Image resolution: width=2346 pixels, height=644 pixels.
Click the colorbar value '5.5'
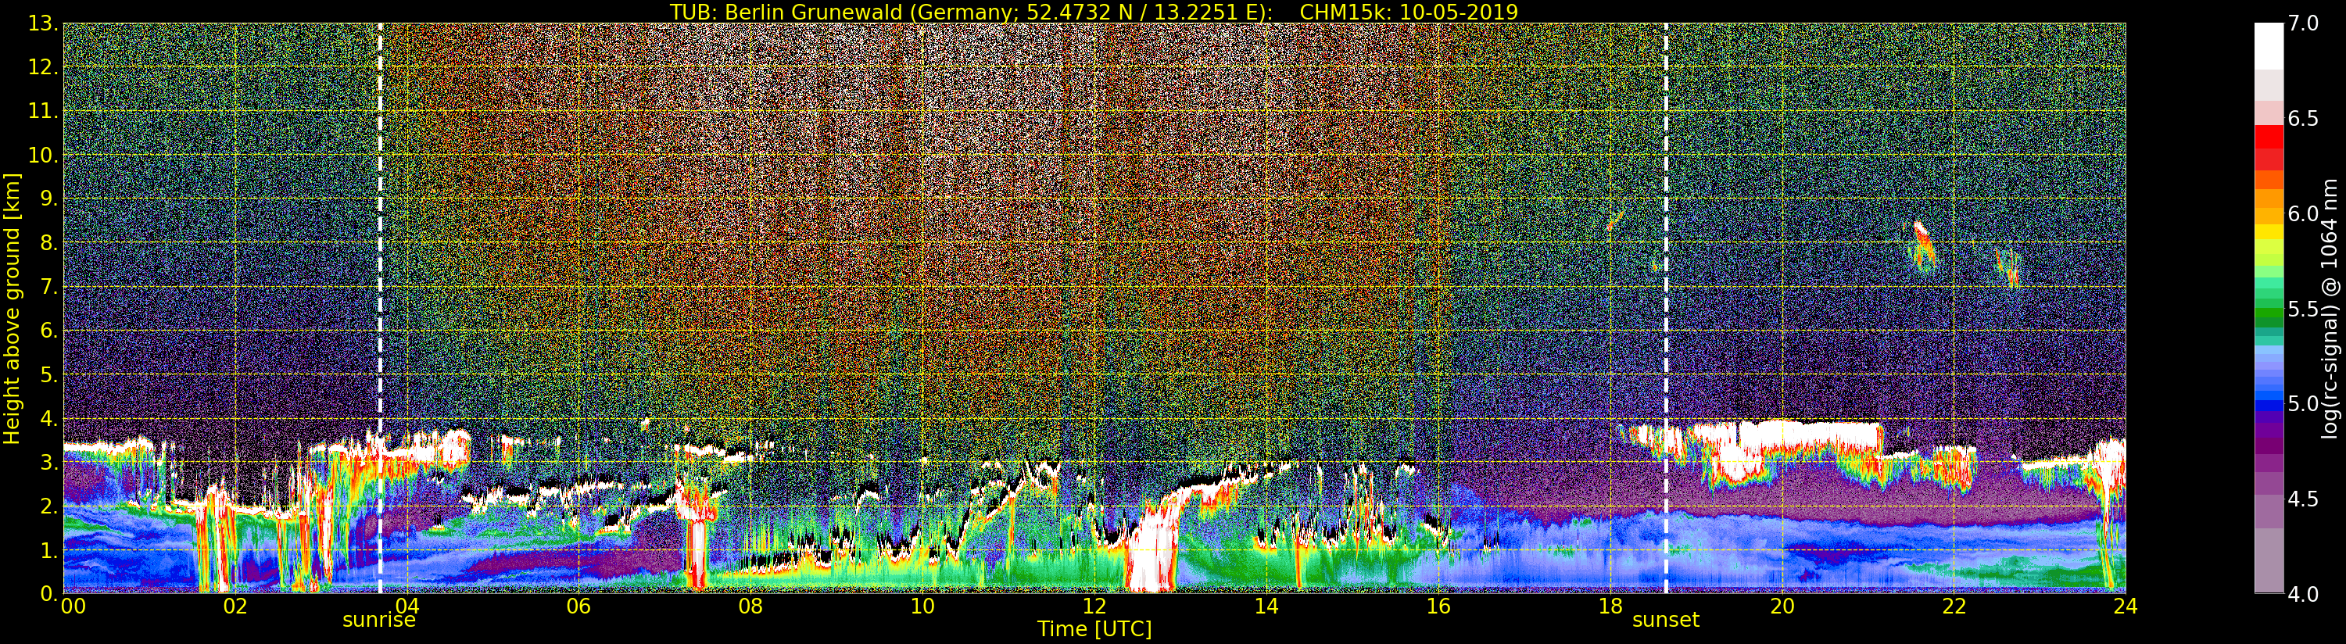click(x=2303, y=309)
